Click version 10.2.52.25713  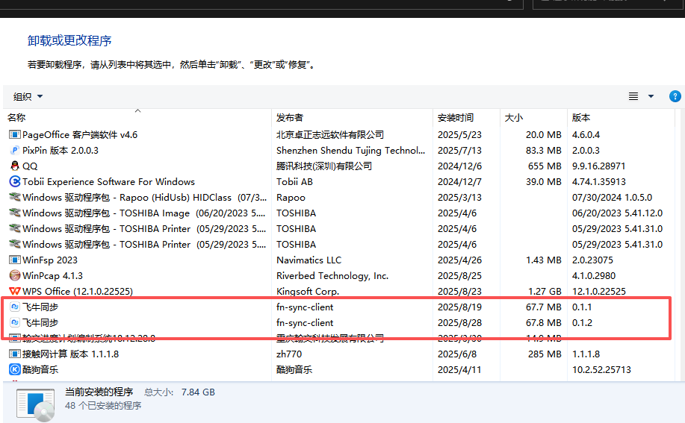point(601,370)
